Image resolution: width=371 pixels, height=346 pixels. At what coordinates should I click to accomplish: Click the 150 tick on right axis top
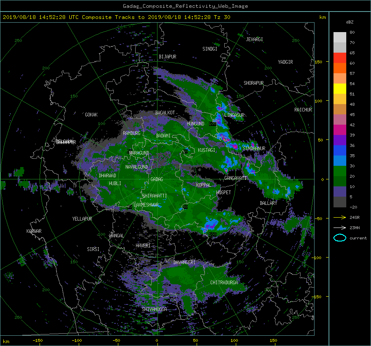point(319,62)
